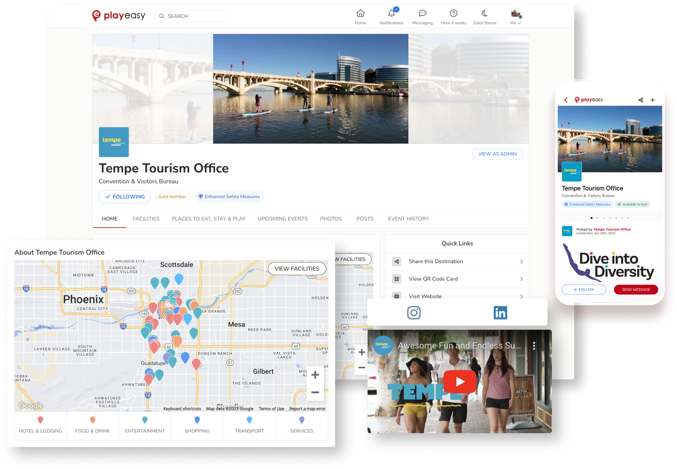This screenshot has height=469, width=677.
Task: Open the Event History tab
Action: pos(408,219)
